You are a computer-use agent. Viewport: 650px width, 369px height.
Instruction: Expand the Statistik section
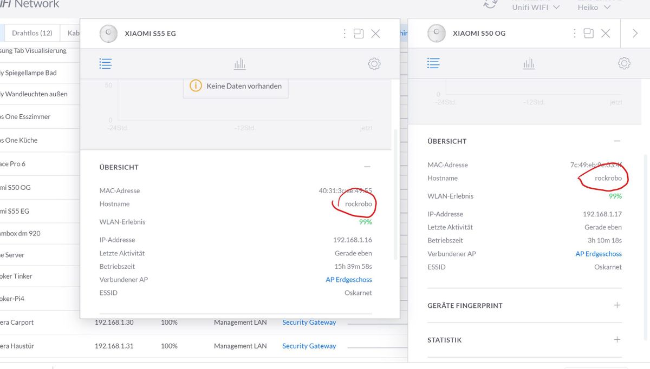pyautogui.click(x=617, y=340)
